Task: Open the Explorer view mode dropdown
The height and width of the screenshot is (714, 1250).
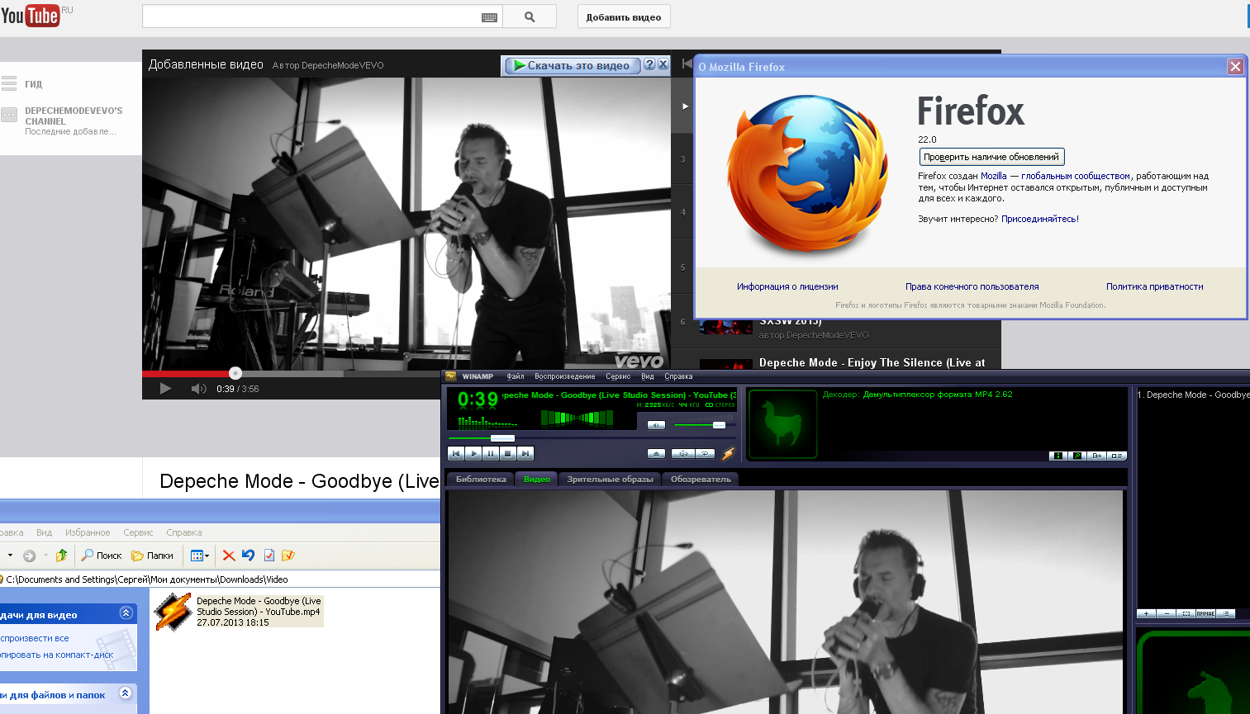Action: pyautogui.click(x=200, y=556)
